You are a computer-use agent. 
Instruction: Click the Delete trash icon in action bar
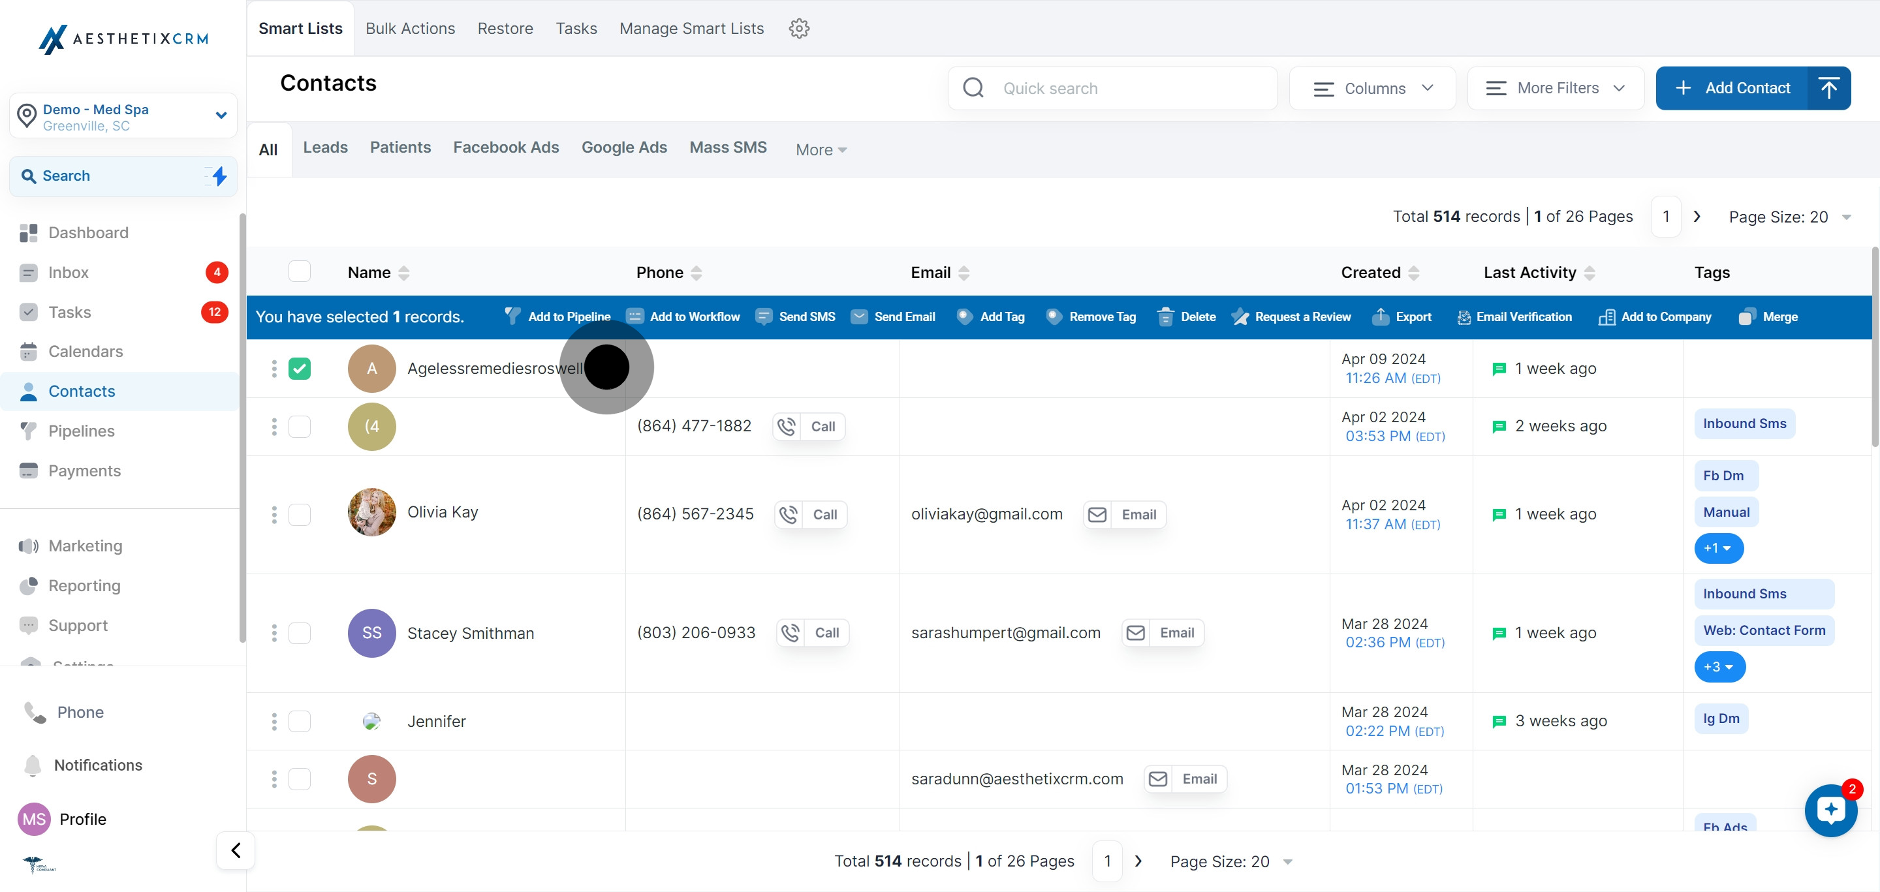tap(1165, 316)
